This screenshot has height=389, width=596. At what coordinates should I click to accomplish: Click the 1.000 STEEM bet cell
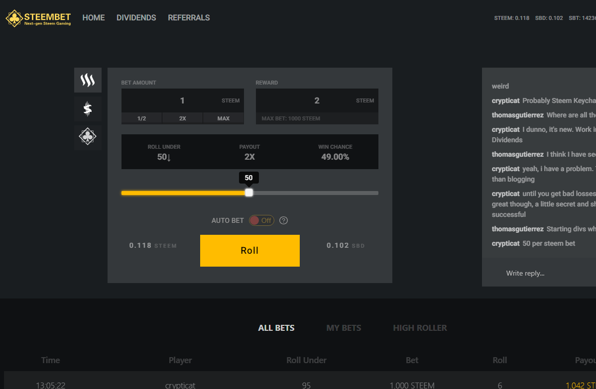pyautogui.click(x=412, y=385)
